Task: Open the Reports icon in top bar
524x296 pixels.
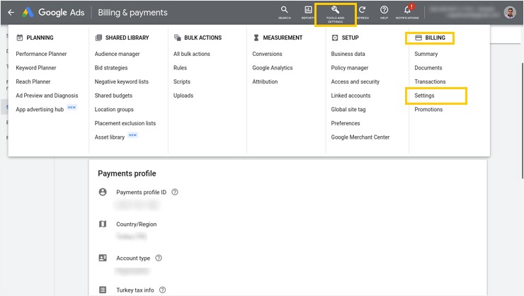Action: tap(308, 11)
